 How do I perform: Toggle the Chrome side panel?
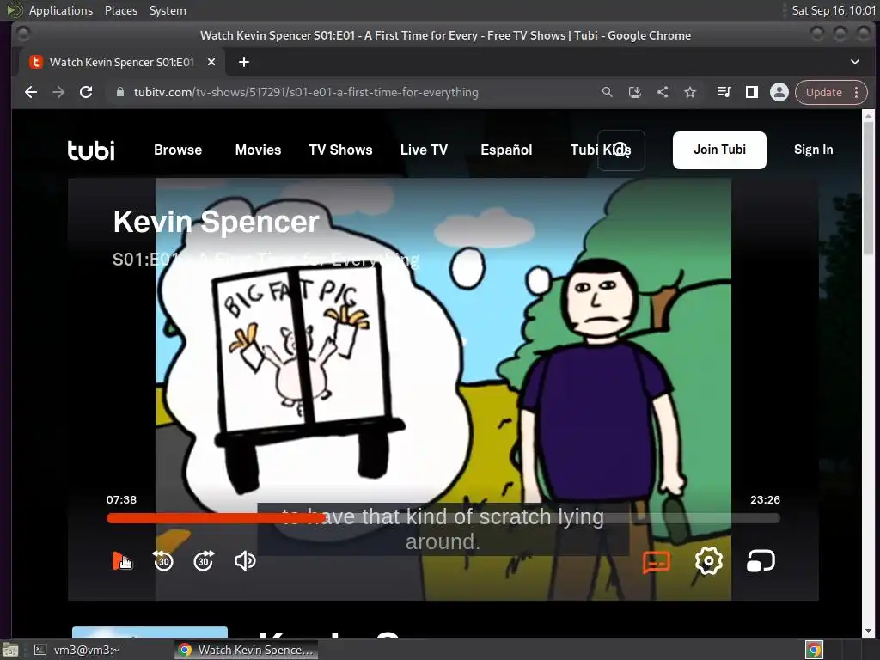pyautogui.click(x=751, y=92)
